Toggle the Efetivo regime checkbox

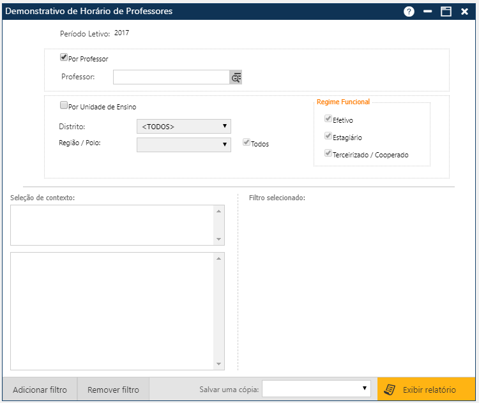(328, 119)
